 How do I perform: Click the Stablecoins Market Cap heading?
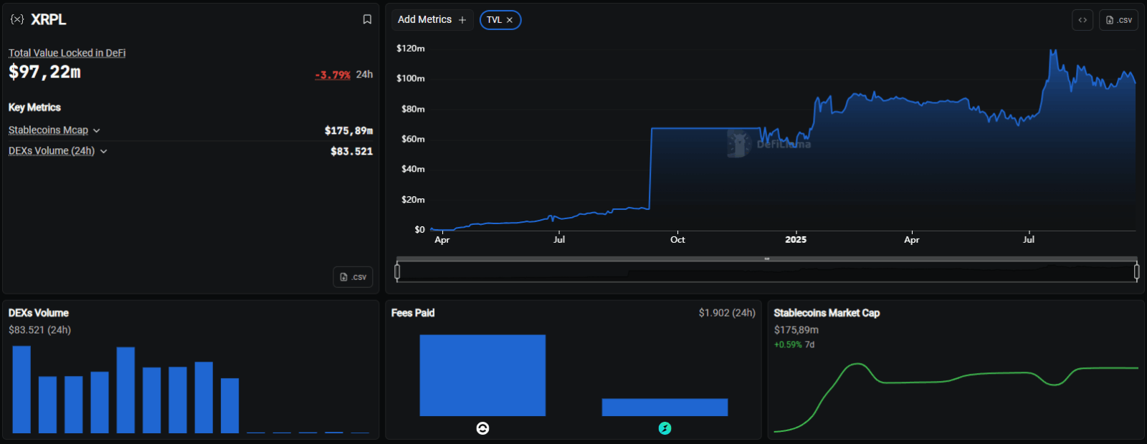(827, 313)
